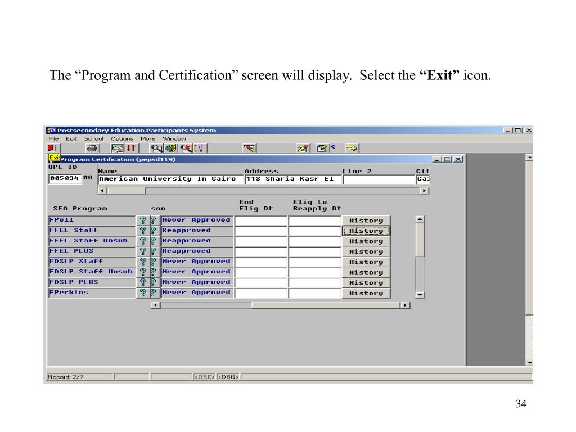This screenshot has width=576, height=432.
Task: Click the Record: 2/7 status bar text
Action: [65, 377]
